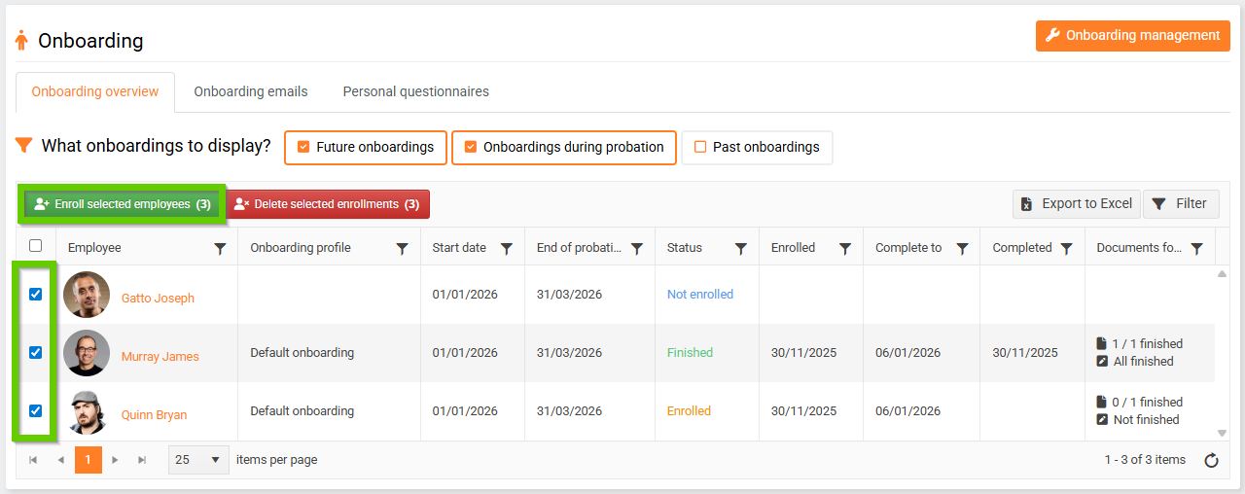Open the Personal questionnaires tab

pyautogui.click(x=415, y=91)
